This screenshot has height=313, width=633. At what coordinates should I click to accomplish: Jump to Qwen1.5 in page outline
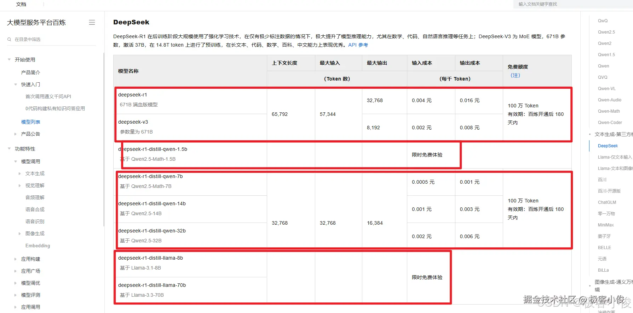[x=606, y=55]
